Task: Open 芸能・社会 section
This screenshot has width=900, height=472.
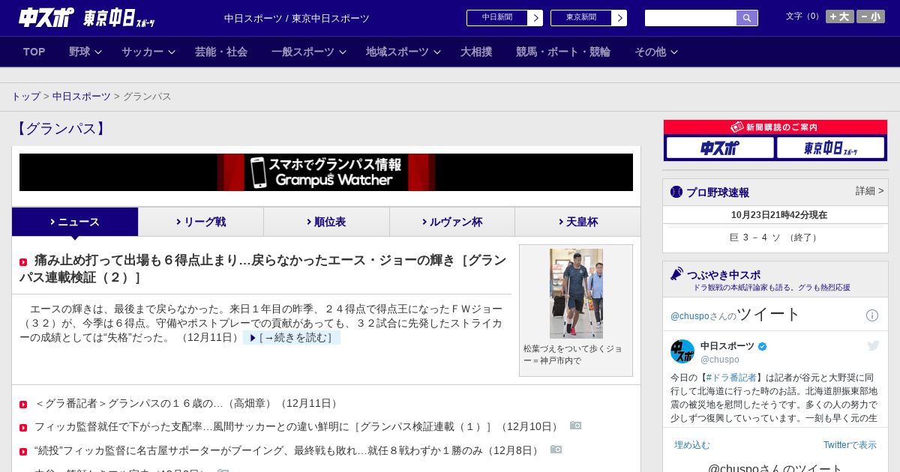Action: [x=221, y=52]
